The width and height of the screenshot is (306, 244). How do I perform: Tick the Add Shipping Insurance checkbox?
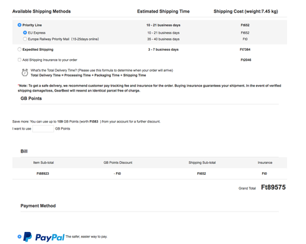click(19, 60)
